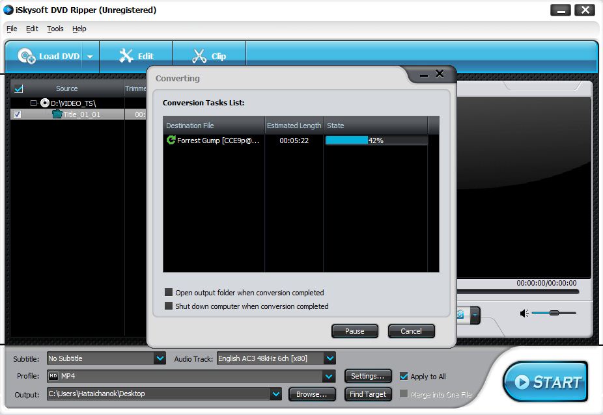The image size is (603, 415).
Task: Click the State column header
Action: (x=375, y=126)
